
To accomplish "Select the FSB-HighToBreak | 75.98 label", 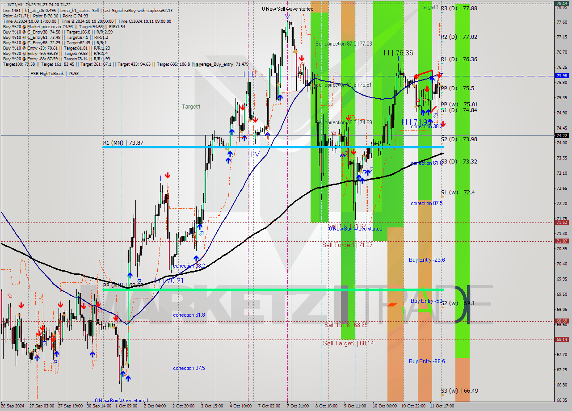I will [55, 73].
